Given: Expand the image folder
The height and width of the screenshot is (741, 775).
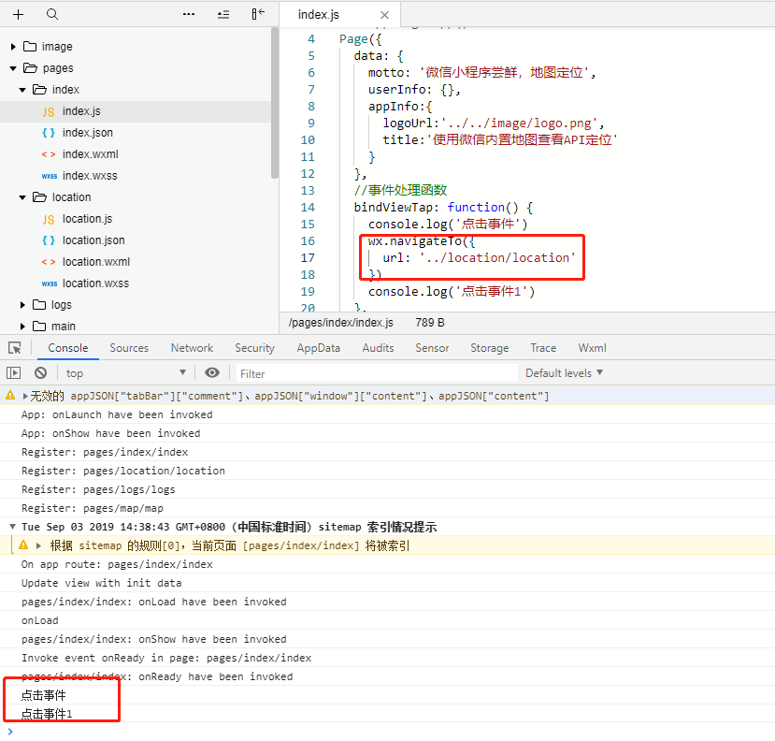Looking at the screenshot, I should [x=13, y=47].
